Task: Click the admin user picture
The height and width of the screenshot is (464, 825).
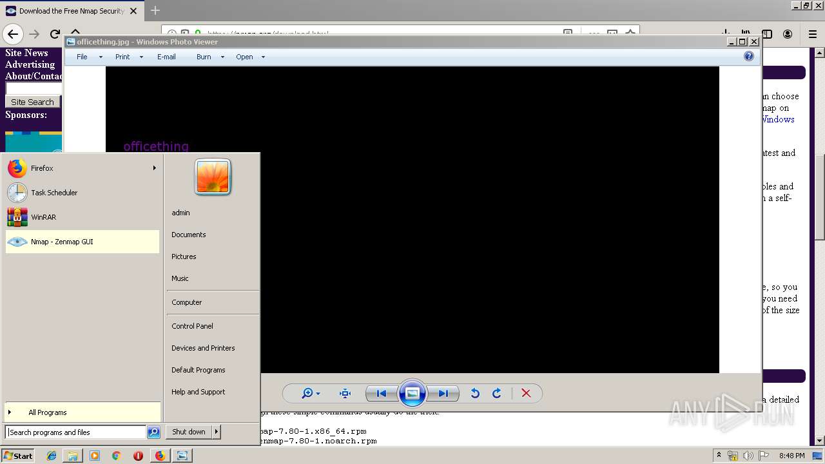Action: [x=213, y=177]
